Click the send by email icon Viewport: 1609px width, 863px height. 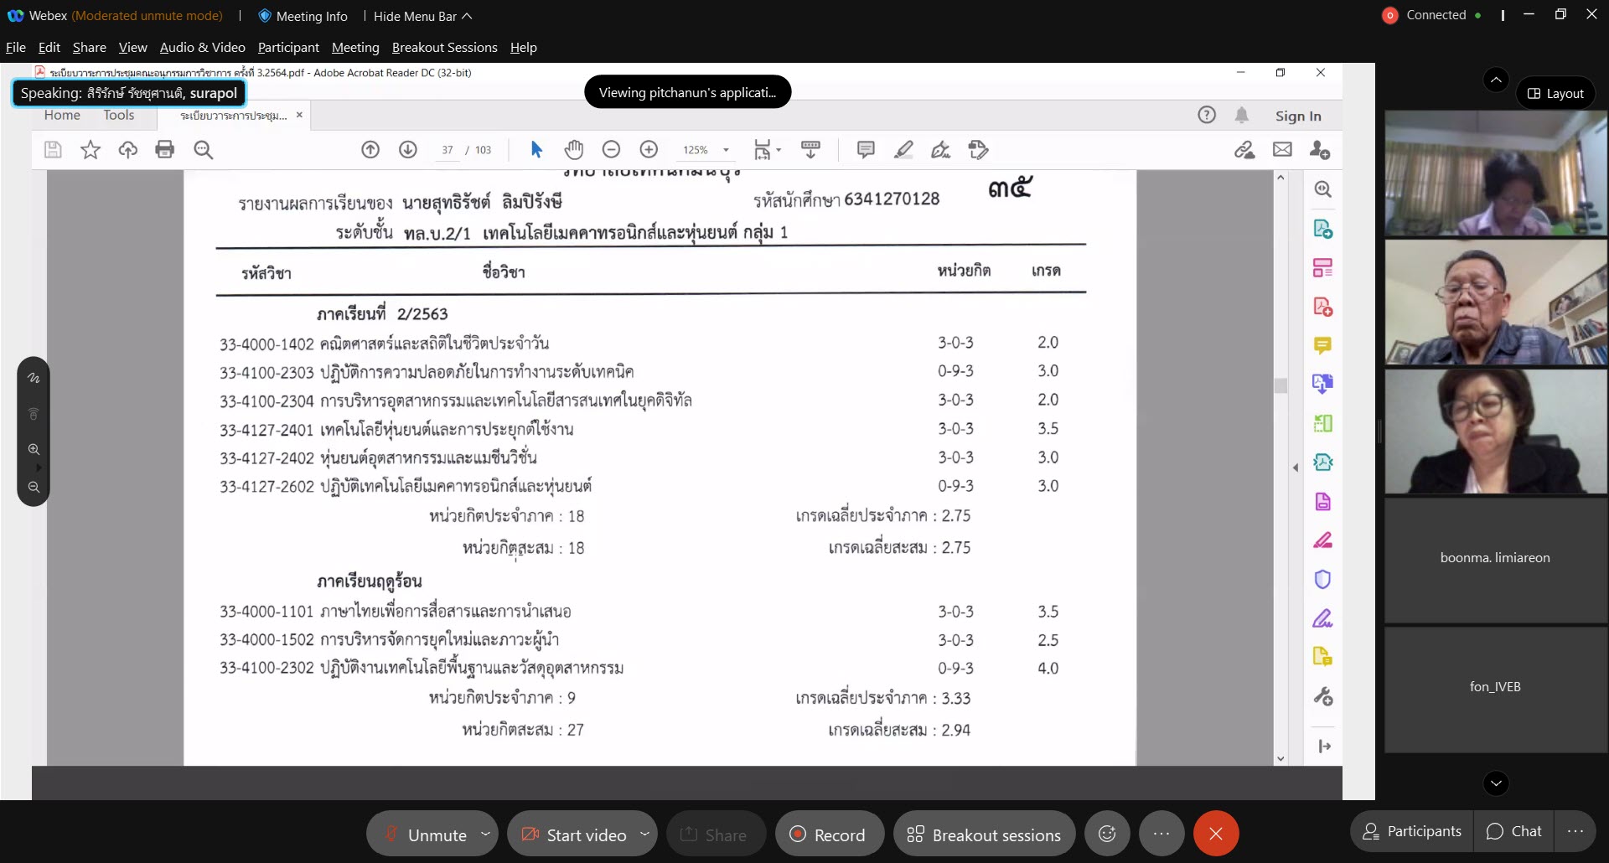click(1282, 150)
